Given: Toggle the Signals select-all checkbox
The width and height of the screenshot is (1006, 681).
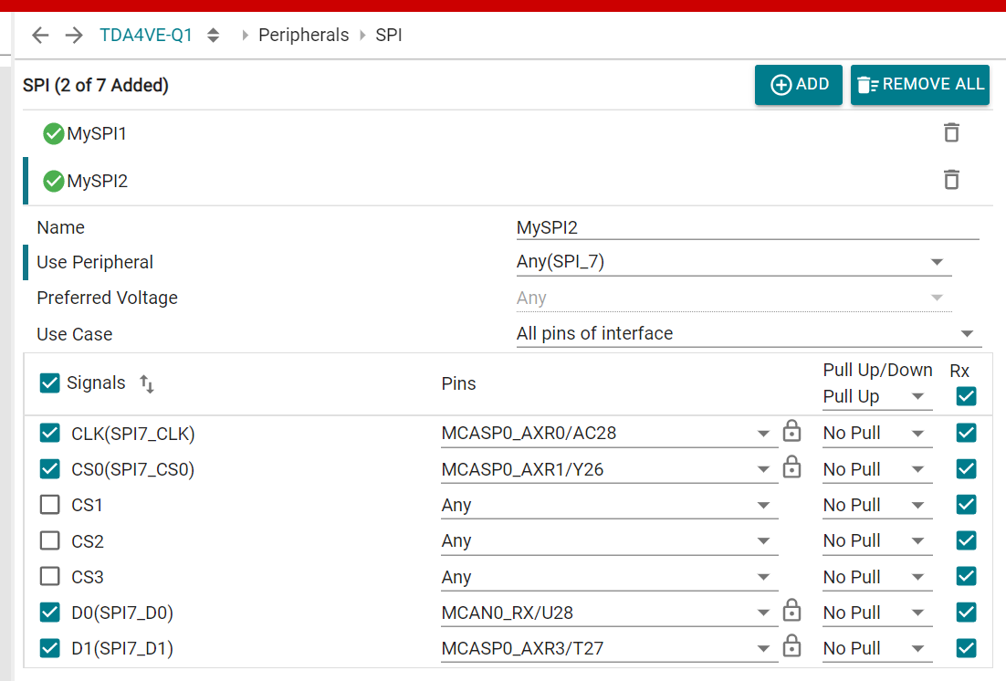Looking at the screenshot, I should coord(49,383).
